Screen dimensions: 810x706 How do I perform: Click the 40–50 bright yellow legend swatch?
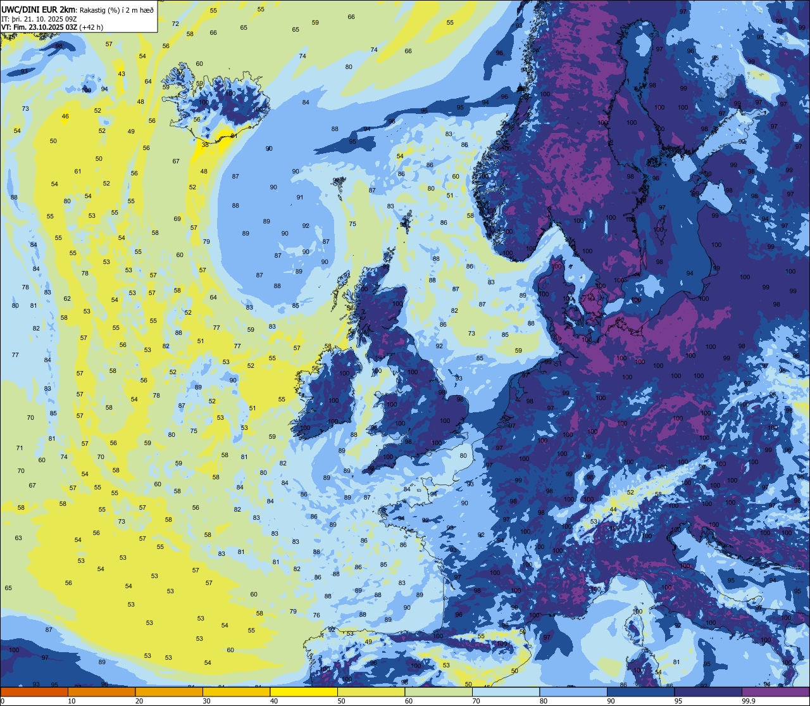(304, 691)
